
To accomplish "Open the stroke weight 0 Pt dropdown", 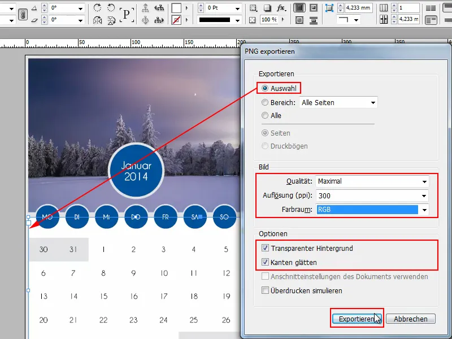I will pos(238,8).
